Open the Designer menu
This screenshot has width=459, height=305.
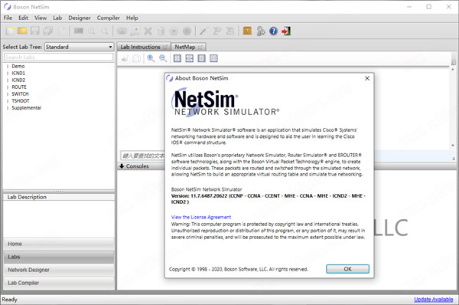click(x=80, y=18)
